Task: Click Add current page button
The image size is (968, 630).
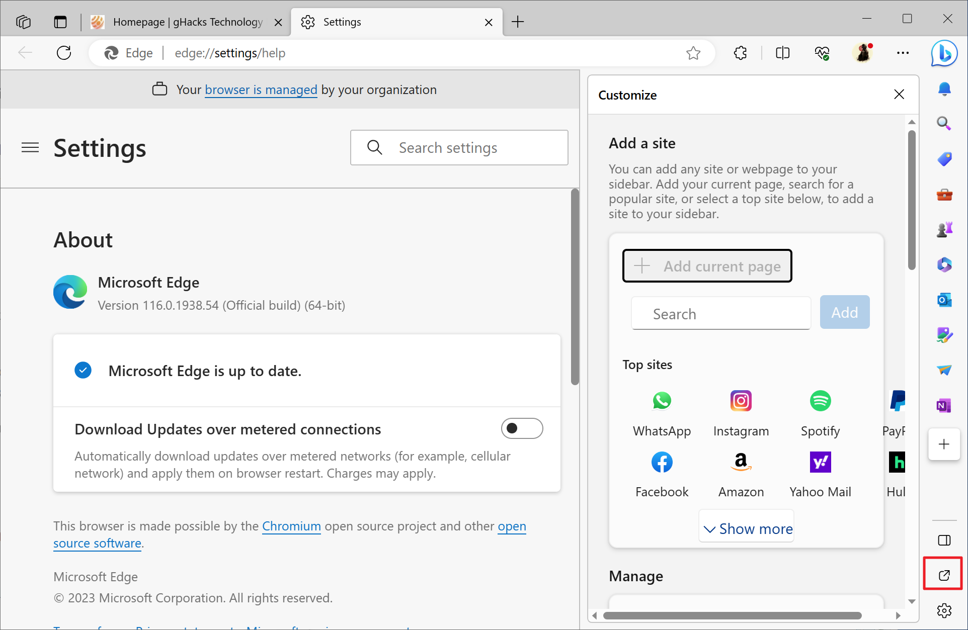Action: pos(707,265)
